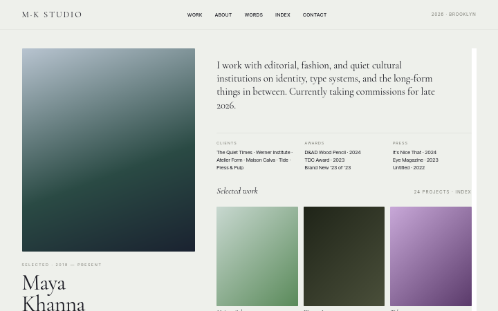Open the WORDS section

[253, 15]
